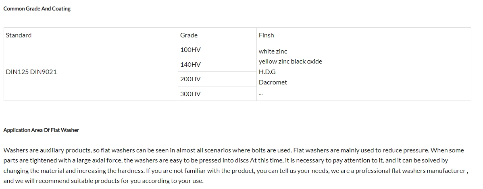Viewport: 483px width, 189px height.
Task: Click the ellipsis under Dacromet
Action: pos(260,93)
